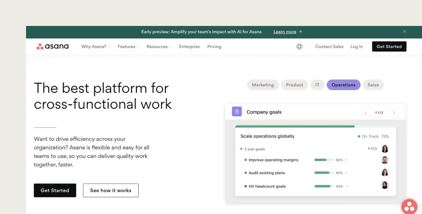422x214 pixels.
Task: Open the Asana chat bubble icon
Action: coord(409,207)
